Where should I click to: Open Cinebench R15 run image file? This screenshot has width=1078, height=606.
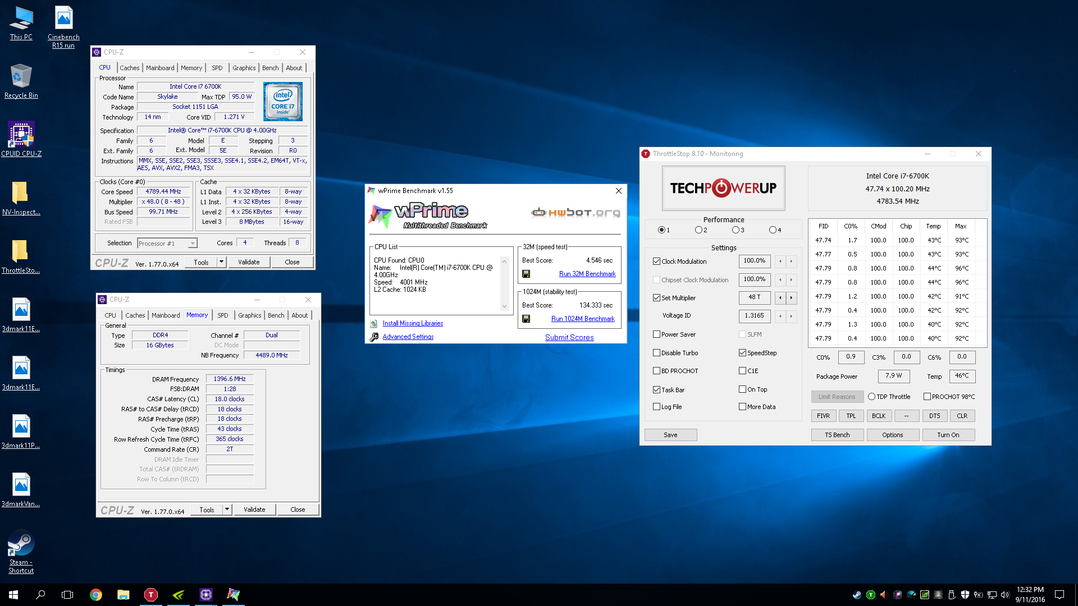[x=63, y=27]
